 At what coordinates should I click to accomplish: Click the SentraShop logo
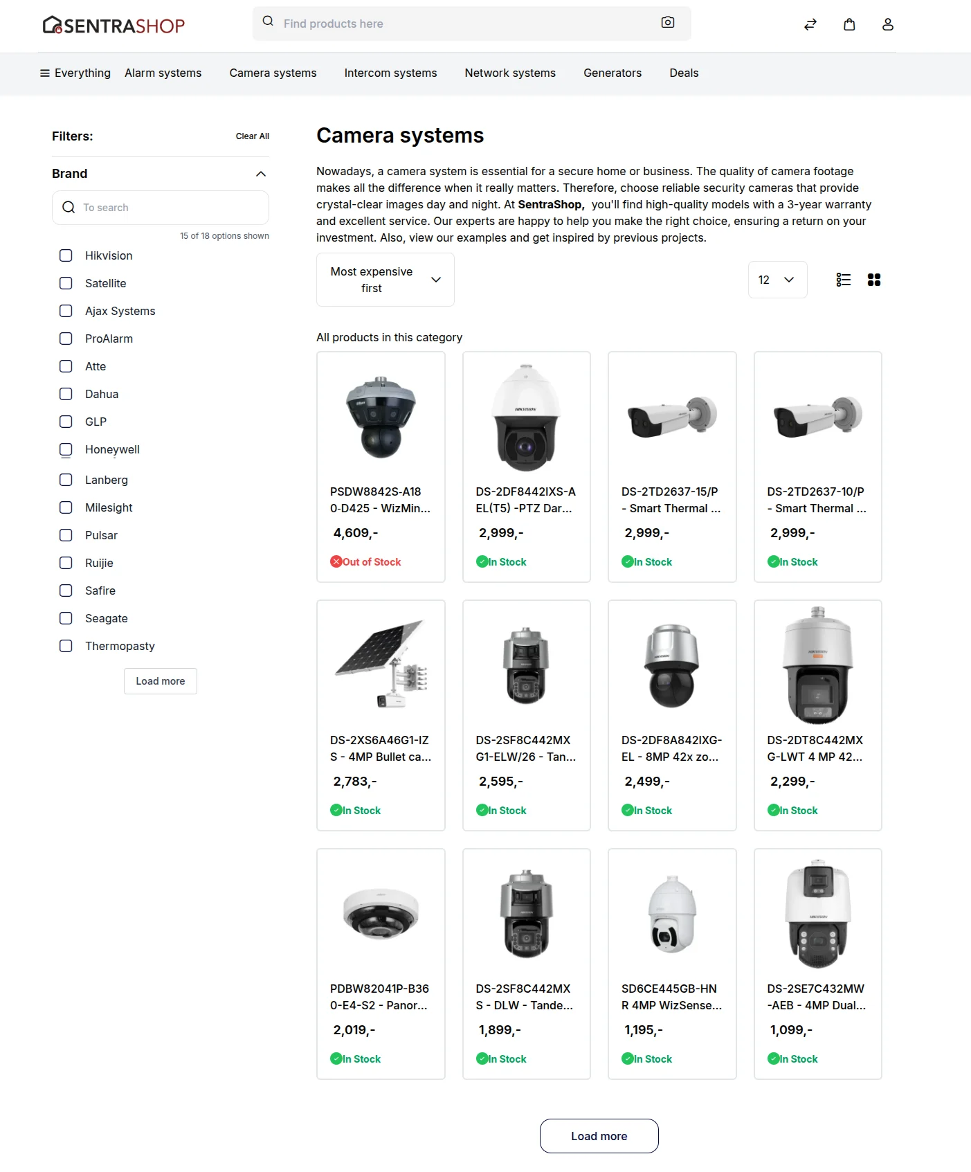114,26
